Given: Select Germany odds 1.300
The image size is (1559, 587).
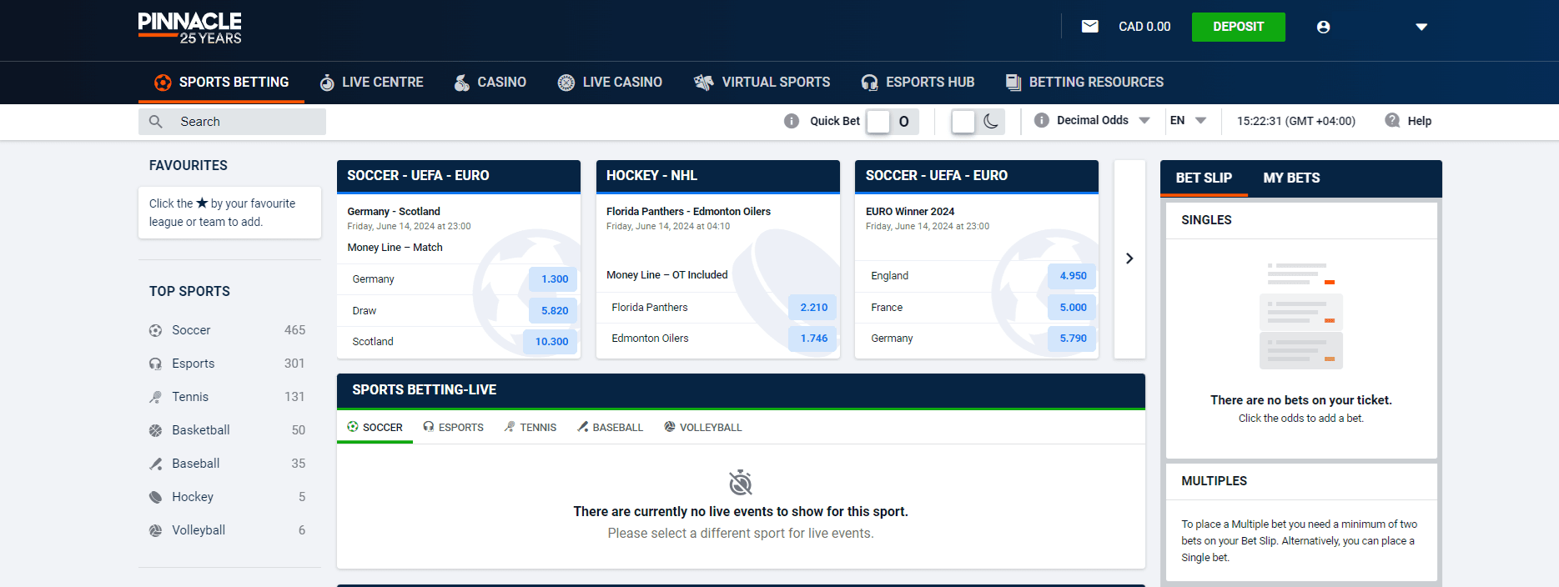Looking at the screenshot, I should [553, 279].
